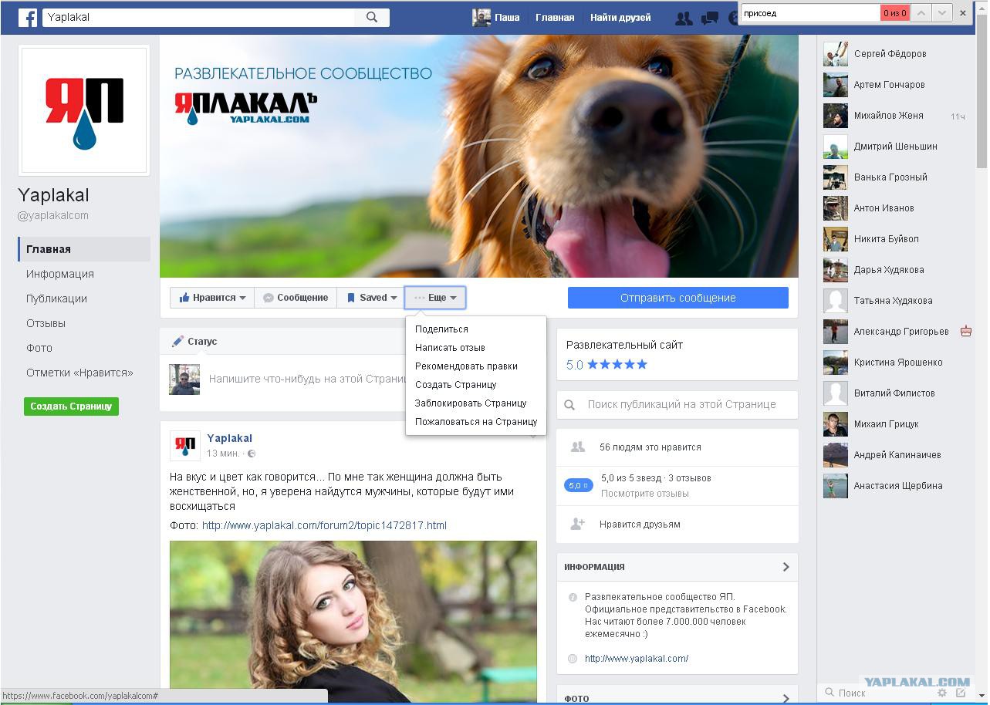Open messages icon in top bar
Image resolution: width=990 pixels, height=705 pixels.
(710, 18)
